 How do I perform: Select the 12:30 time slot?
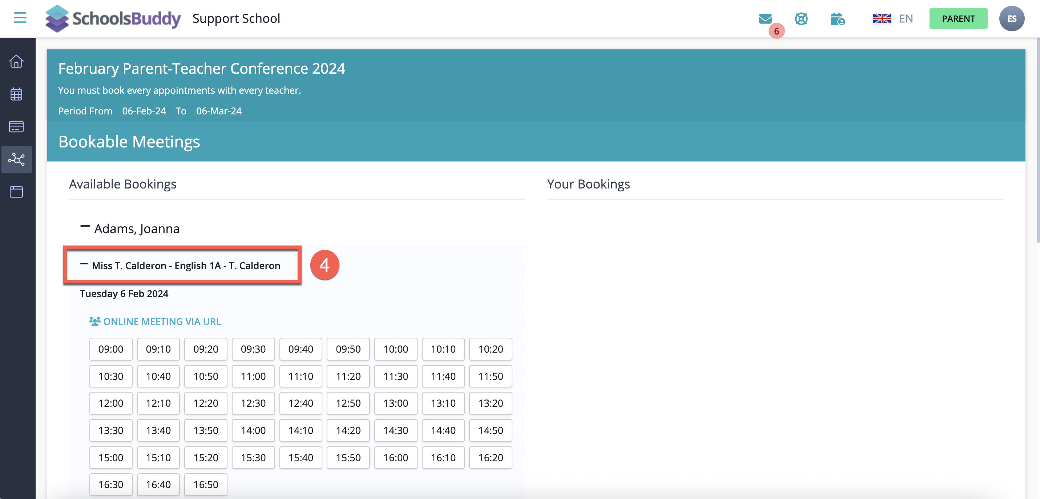(253, 403)
